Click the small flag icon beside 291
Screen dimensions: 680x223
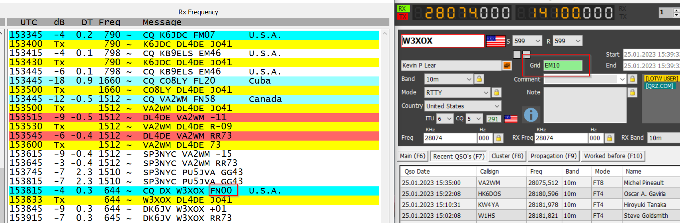511,119
